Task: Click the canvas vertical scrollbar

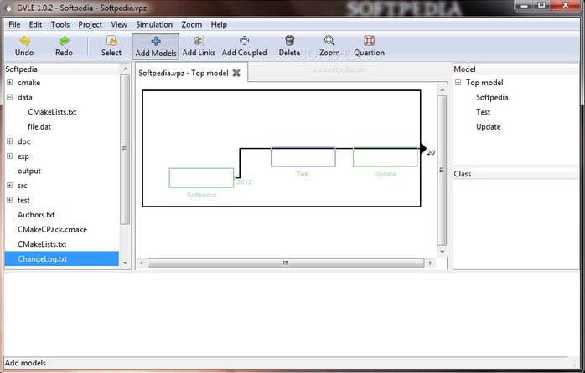Action: [443, 167]
